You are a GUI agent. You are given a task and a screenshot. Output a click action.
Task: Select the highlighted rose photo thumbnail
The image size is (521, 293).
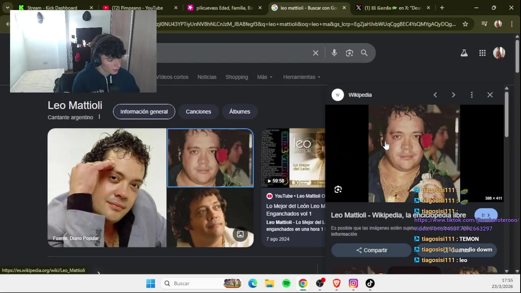pyautogui.click(x=210, y=158)
